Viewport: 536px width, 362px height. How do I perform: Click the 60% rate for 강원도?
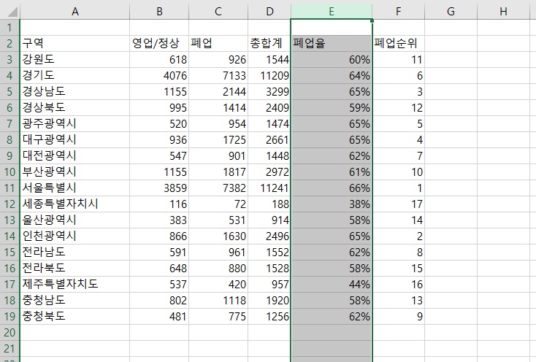pos(332,60)
